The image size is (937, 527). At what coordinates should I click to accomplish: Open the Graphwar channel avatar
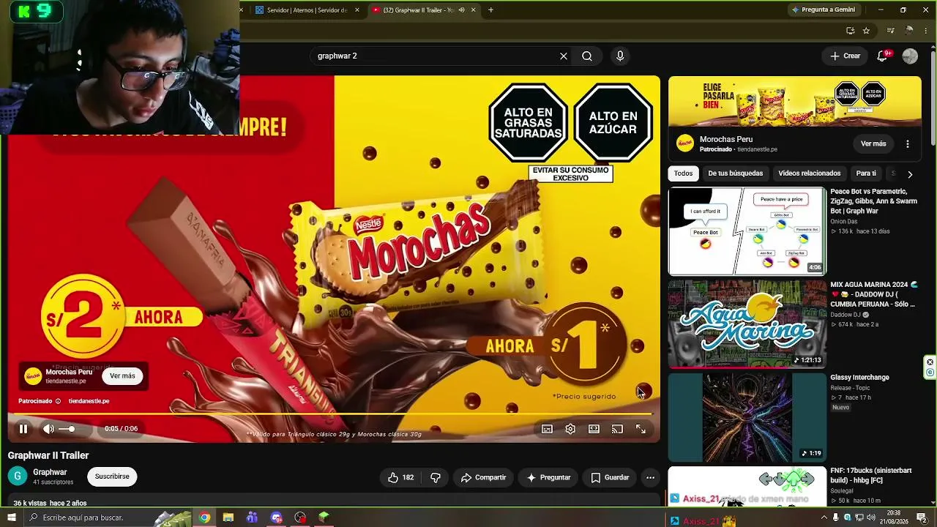point(18,476)
